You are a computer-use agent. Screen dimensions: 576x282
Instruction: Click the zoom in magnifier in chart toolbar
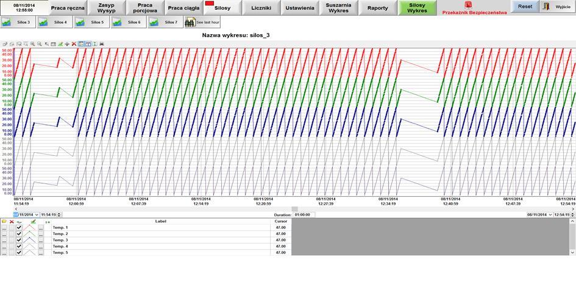pos(32,44)
